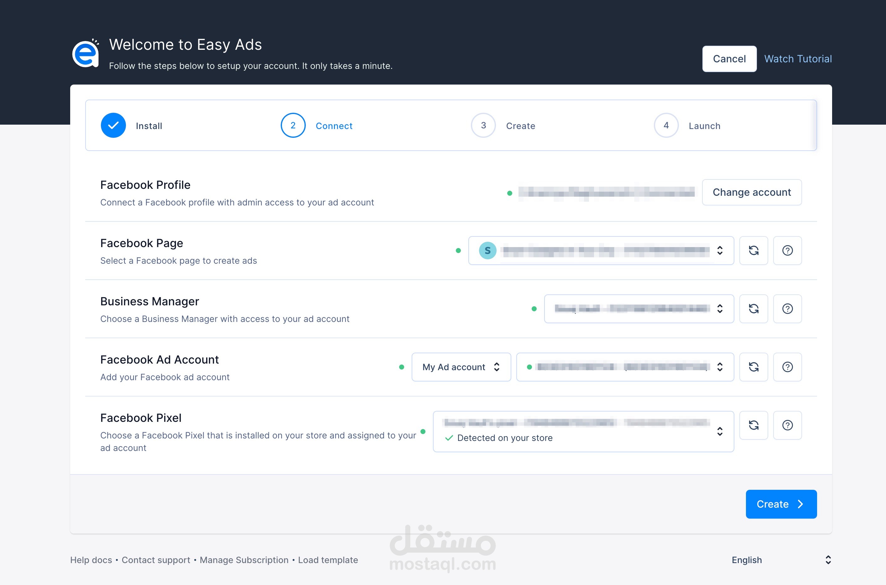Open Manage Subscription link
The image size is (886, 585).
coord(244,560)
